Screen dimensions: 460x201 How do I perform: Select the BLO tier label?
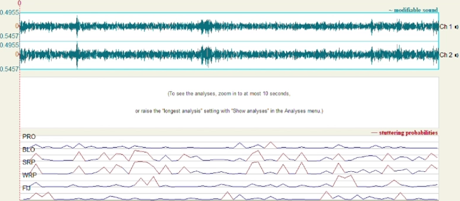click(29, 149)
